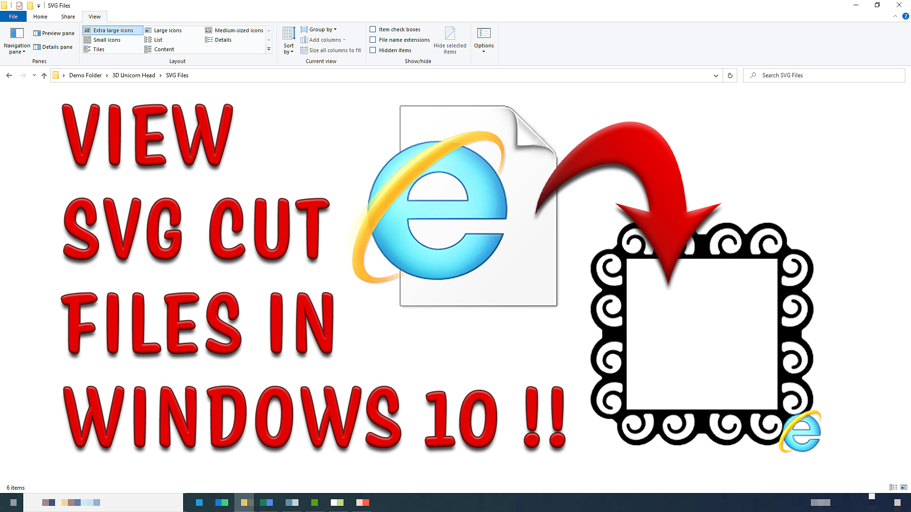Open the Share ribbon tab

point(67,16)
